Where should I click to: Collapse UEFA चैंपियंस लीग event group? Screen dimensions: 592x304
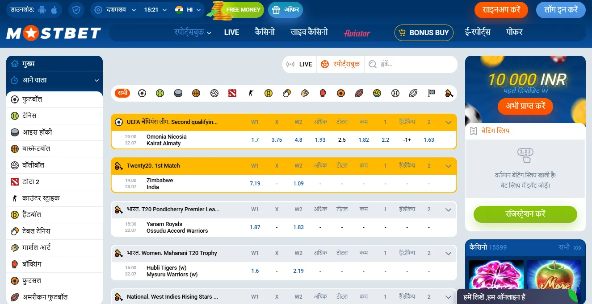(x=449, y=122)
